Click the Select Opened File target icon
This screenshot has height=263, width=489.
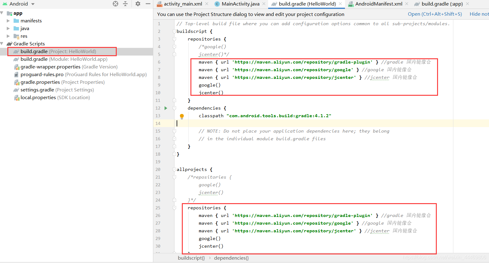coord(115,4)
